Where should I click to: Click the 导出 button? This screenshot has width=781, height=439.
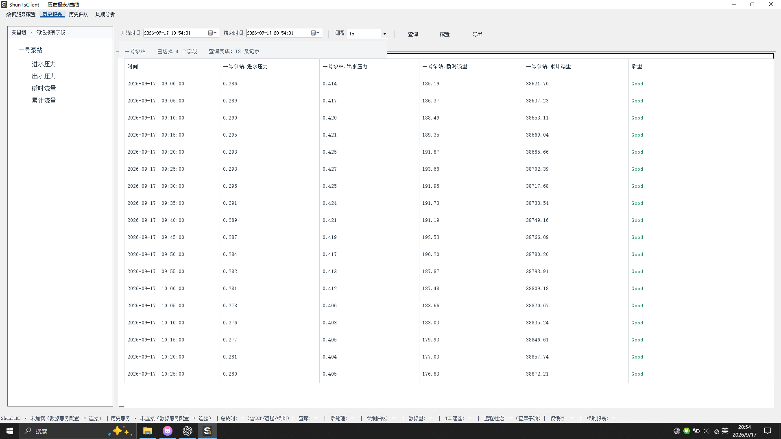(477, 34)
